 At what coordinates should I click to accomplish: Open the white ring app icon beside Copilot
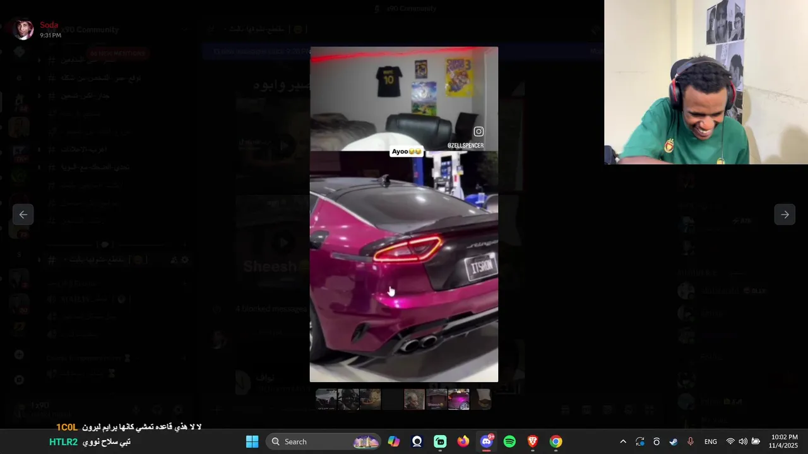[417, 441]
